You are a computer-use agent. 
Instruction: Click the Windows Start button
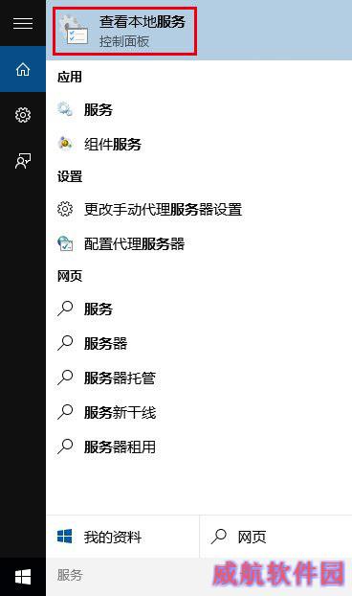(x=23, y=577)
